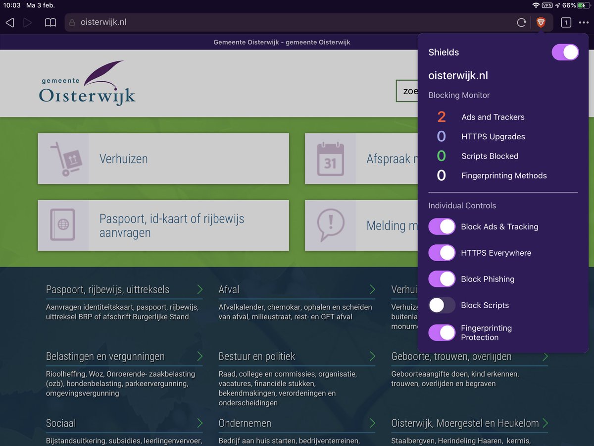Tap the VPN status indicator

tap(547, 5)
